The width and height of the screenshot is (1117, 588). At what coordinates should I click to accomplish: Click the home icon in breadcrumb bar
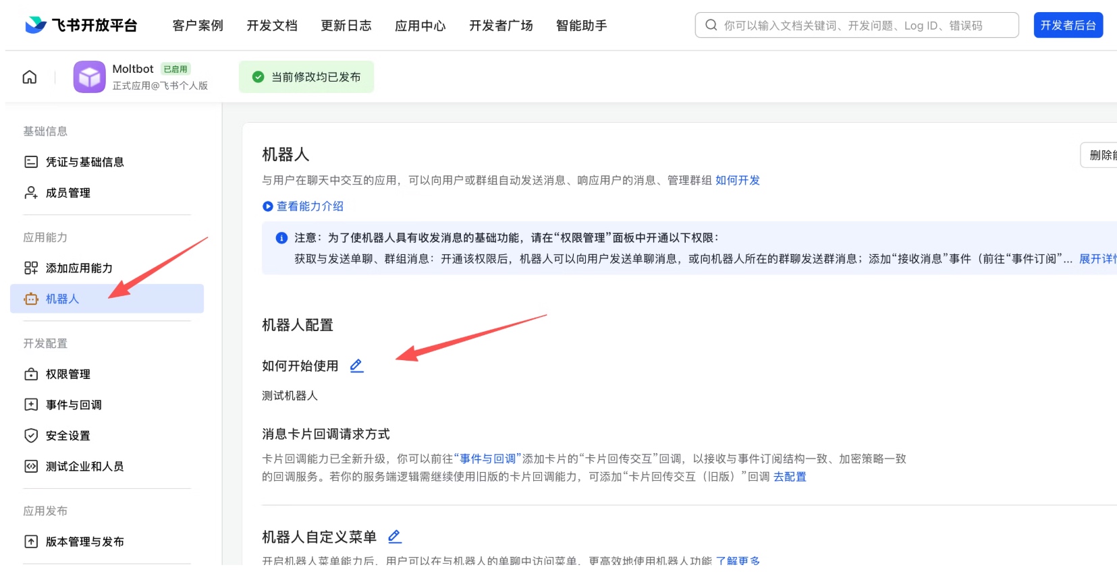click(x=30, y=77)
